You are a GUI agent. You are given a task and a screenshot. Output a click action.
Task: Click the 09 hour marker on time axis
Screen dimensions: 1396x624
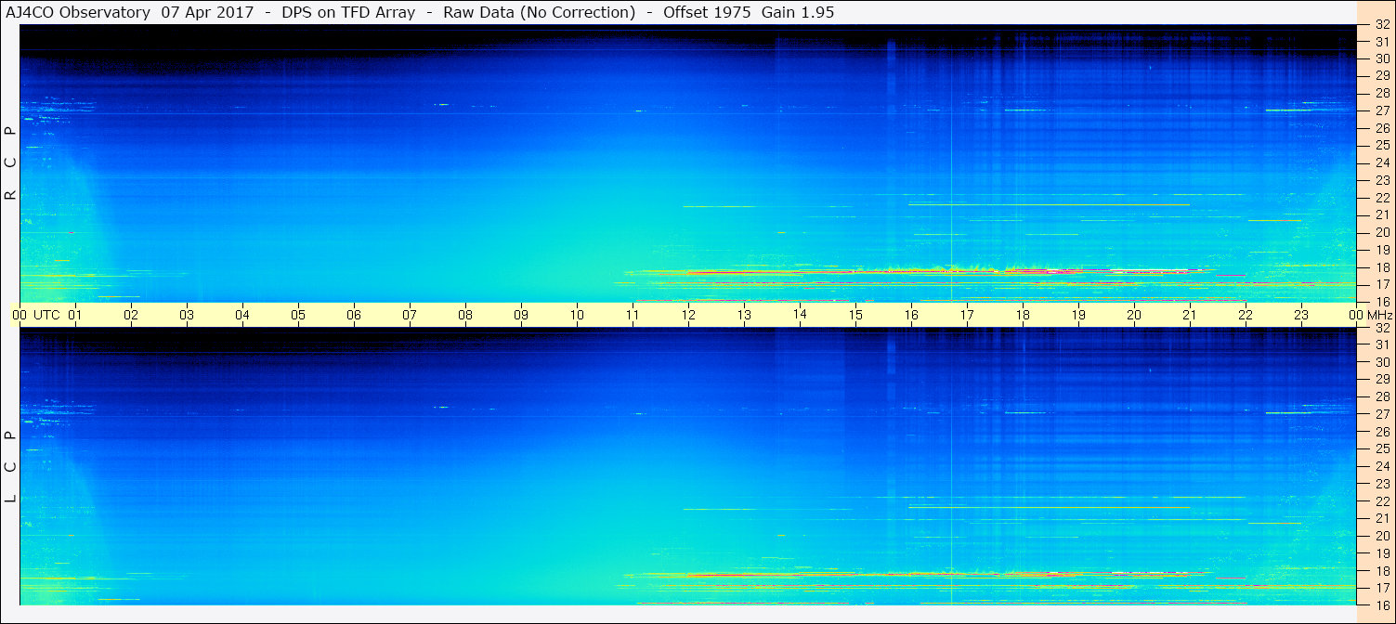pos(521,315)
